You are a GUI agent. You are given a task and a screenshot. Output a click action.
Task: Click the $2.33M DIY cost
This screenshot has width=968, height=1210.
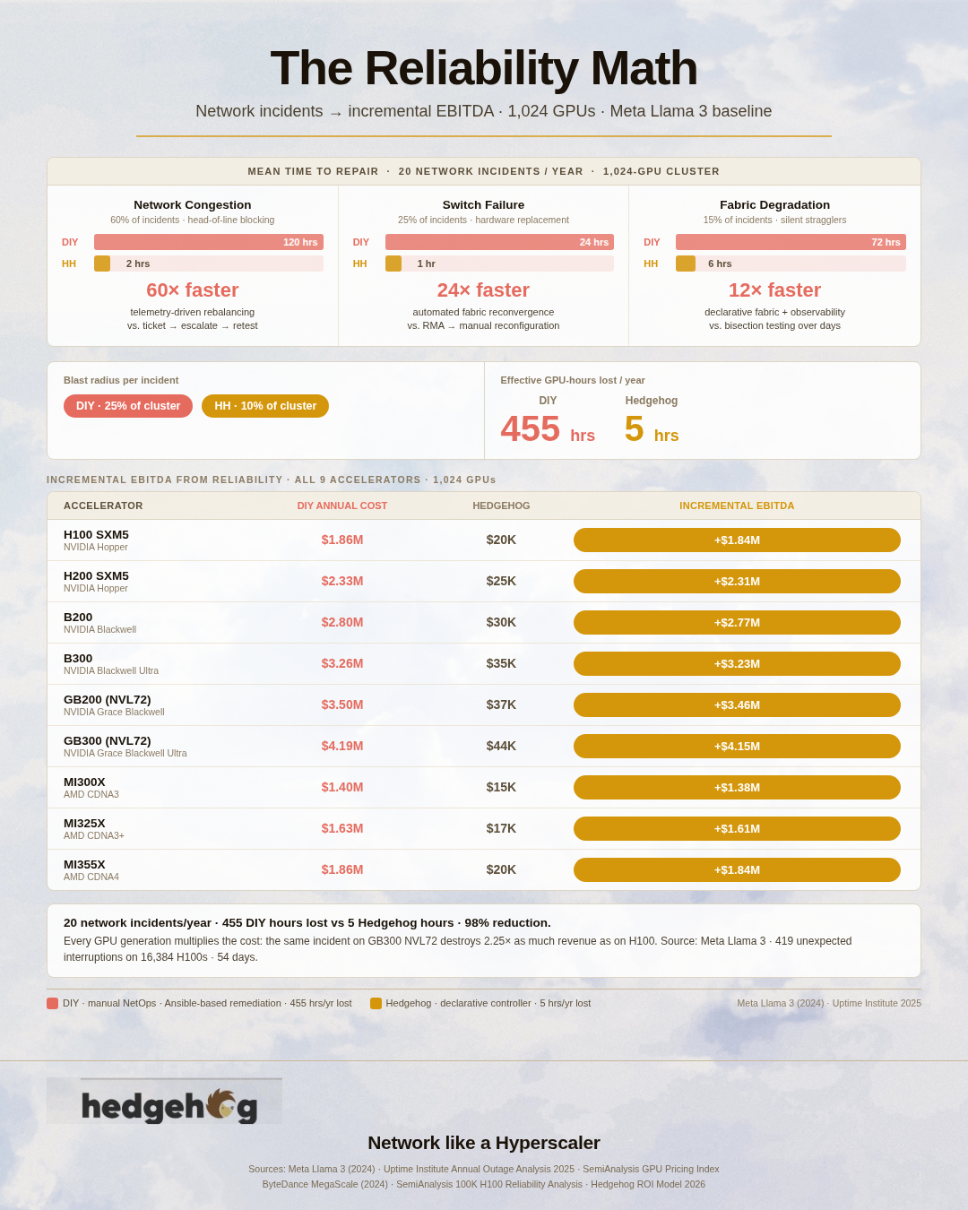tap(342, 582)
